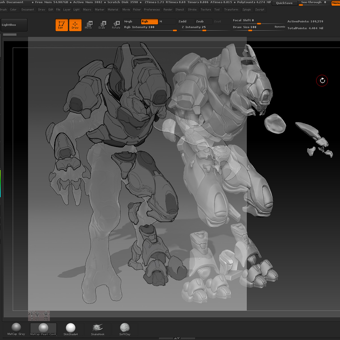Activate the Edit mode icon
Image resolution: width=340 pixels, height=340 pixels.
pyautogui.click(x=61, y=25)
